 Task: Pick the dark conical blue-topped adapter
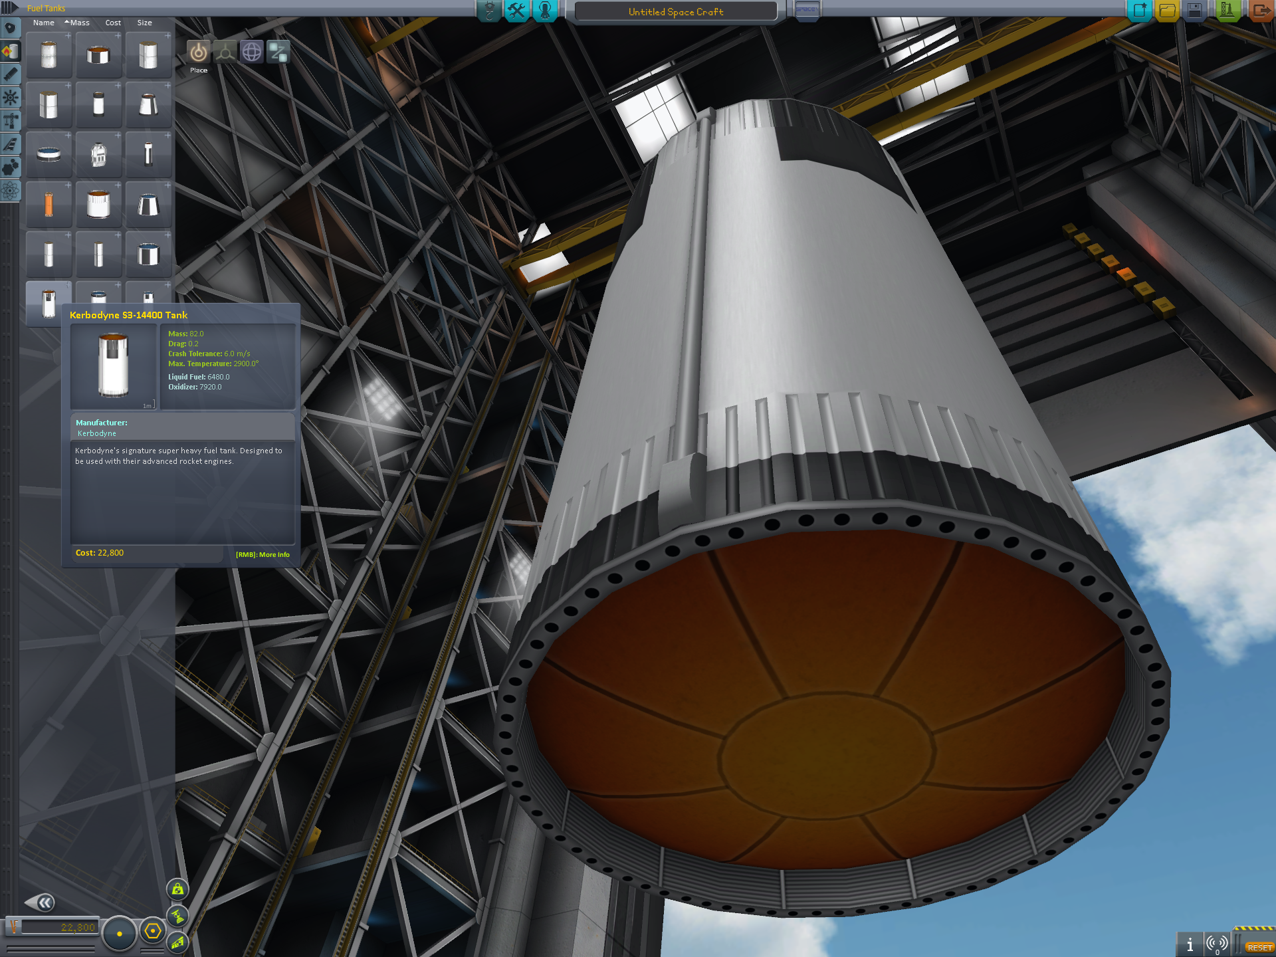tap(148, 204)
